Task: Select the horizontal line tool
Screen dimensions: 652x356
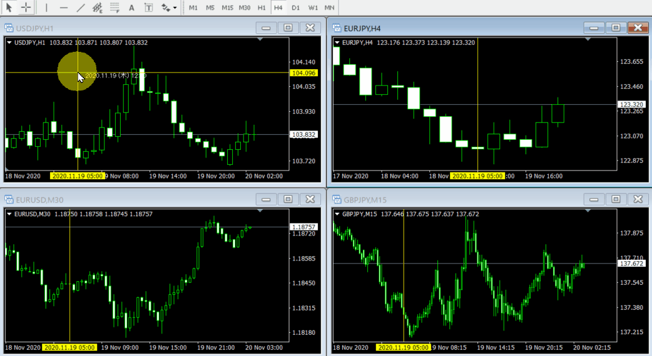Action: 63,7
